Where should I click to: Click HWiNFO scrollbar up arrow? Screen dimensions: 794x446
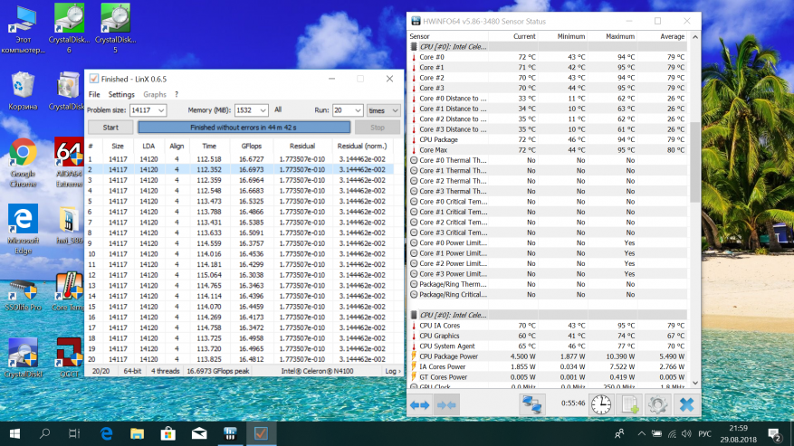(694, 37)
